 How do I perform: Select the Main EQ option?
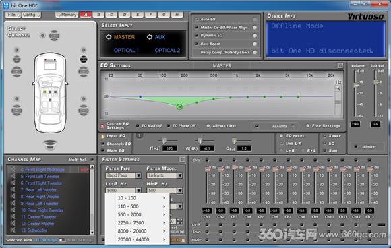(102, 150)
